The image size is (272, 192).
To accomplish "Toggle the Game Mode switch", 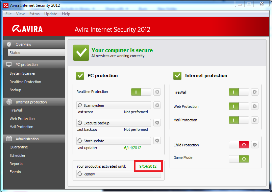I will [x=239, y=159].
